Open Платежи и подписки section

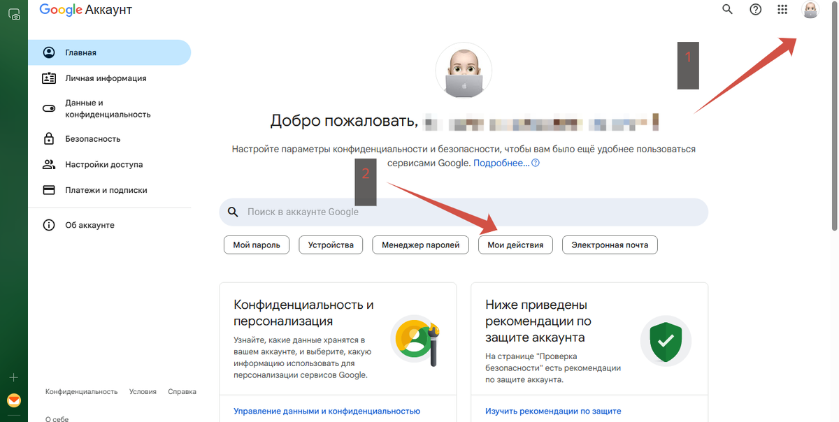point(110,190)
